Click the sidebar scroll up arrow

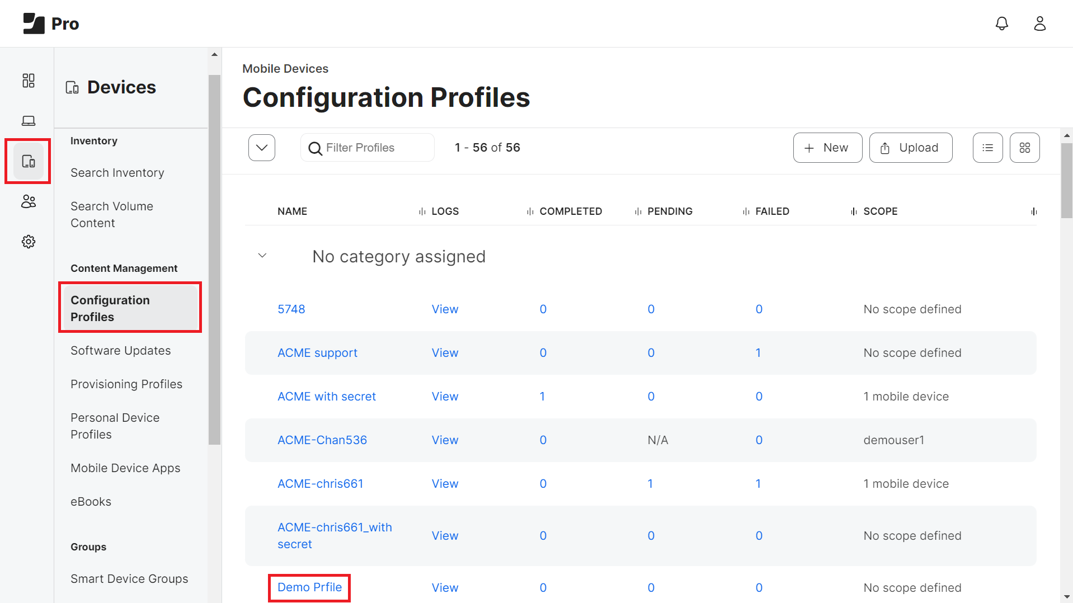coord(214,55)
